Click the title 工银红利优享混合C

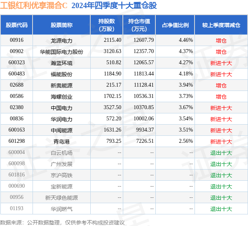coord(34,5)
